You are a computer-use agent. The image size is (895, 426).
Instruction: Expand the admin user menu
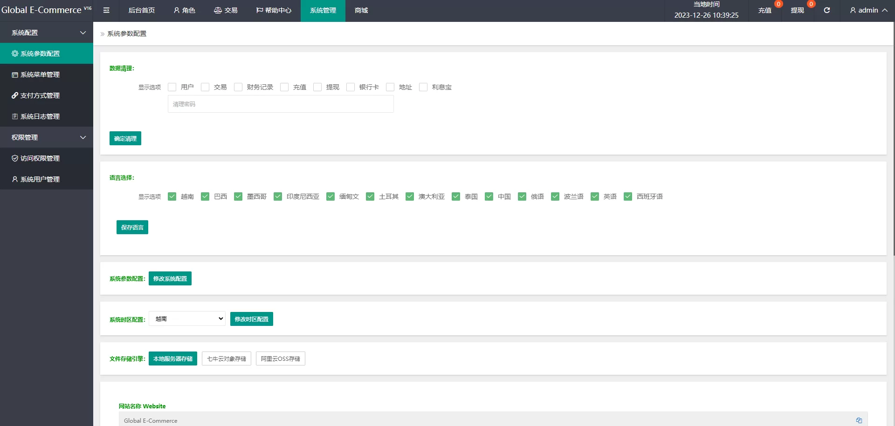pos(868,10)
